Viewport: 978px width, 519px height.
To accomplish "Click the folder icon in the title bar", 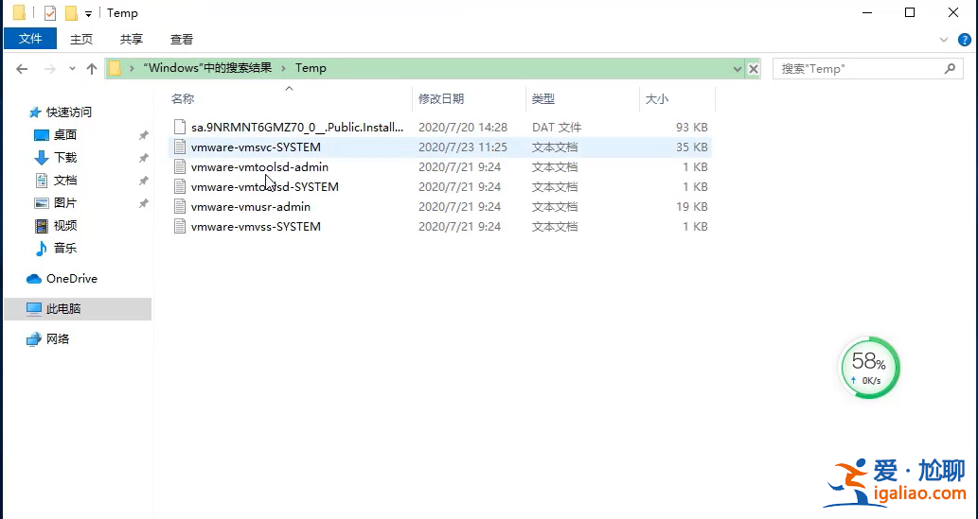I will point(19,12).
